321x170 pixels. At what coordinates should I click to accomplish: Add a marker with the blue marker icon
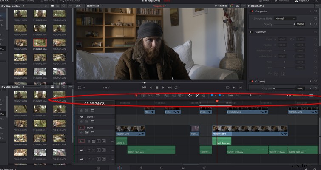(220, 95)
